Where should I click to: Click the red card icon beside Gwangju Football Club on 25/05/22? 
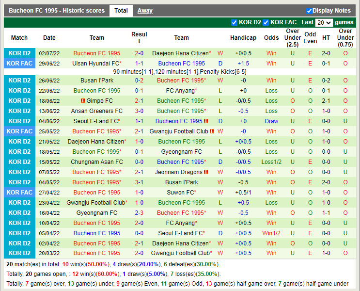pos(212,131)
